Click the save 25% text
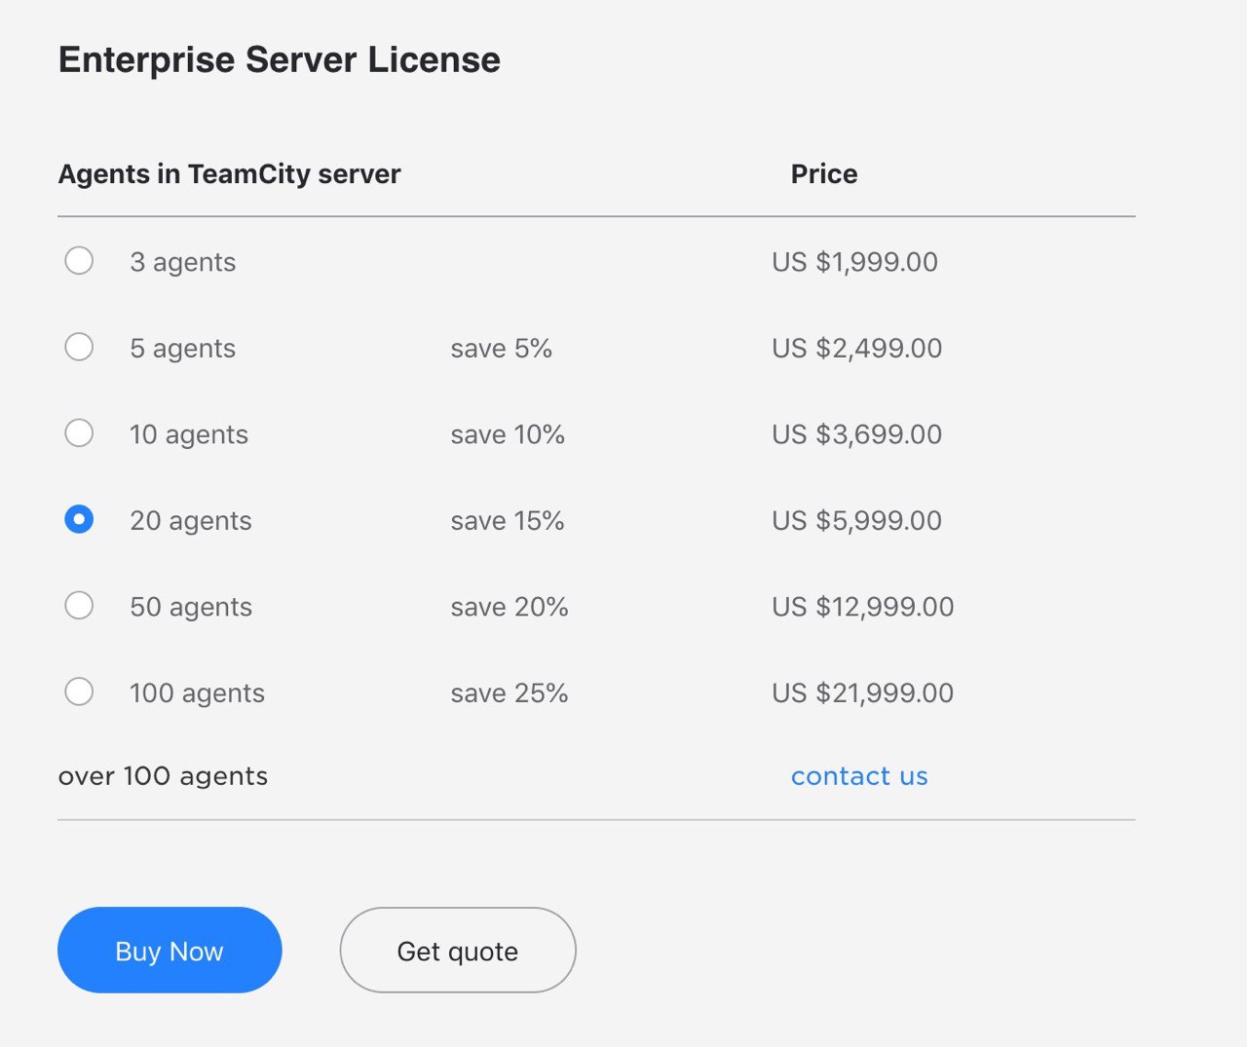The width and height of the screenshot is (1247, 1047). [x=510, y=693]
